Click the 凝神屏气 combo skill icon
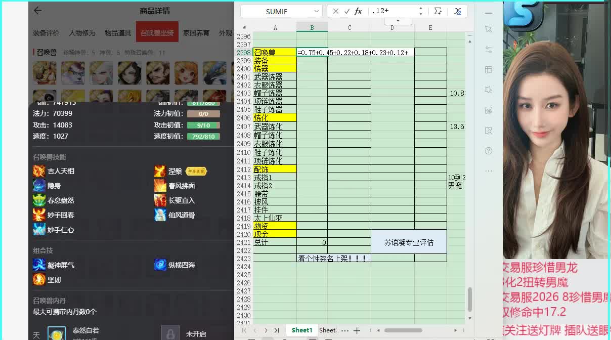Screen dimensions: 611x340 39,265
